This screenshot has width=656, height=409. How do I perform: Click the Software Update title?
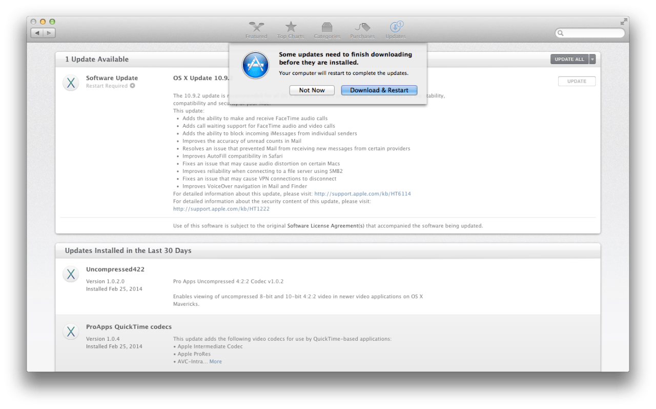tap(112, 78)
